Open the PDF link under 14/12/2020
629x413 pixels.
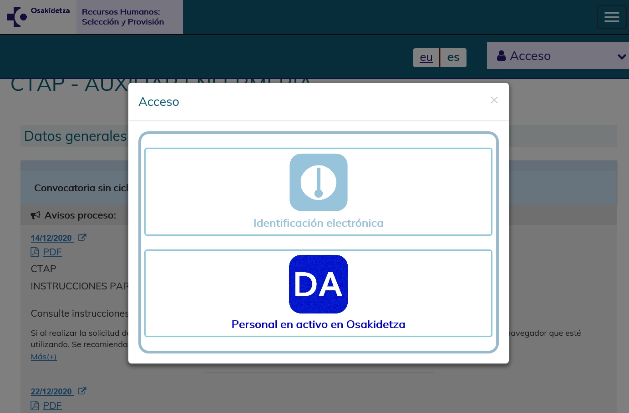tap(52, 252)
